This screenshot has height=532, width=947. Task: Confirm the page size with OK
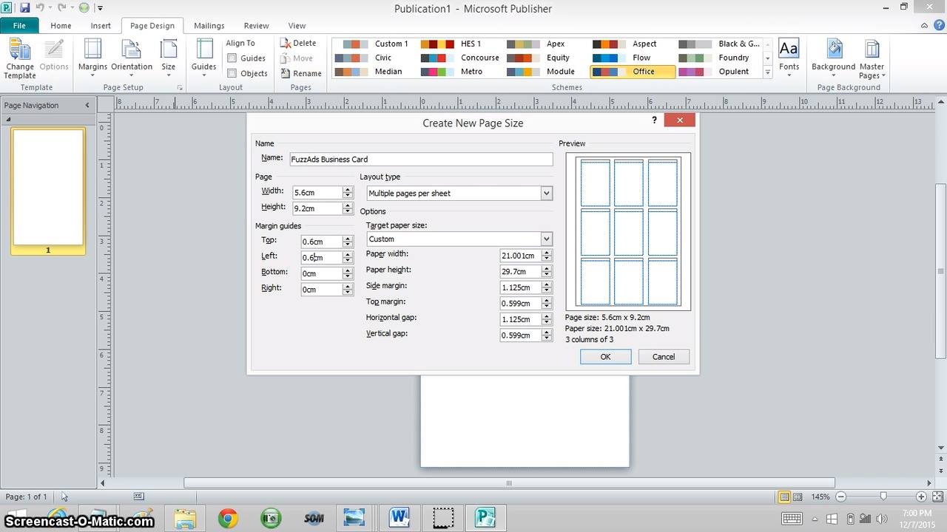pyautogui.click(x=605, y=357)
